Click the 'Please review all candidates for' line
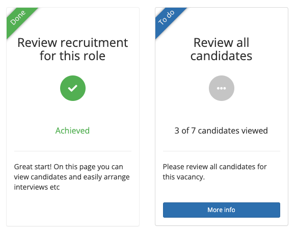 (215, 167)
